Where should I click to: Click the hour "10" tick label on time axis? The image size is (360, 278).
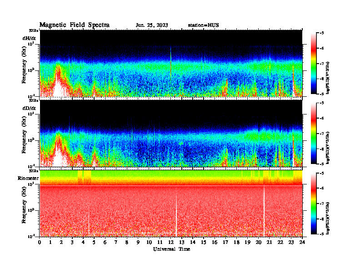click(x=149, y=243)
